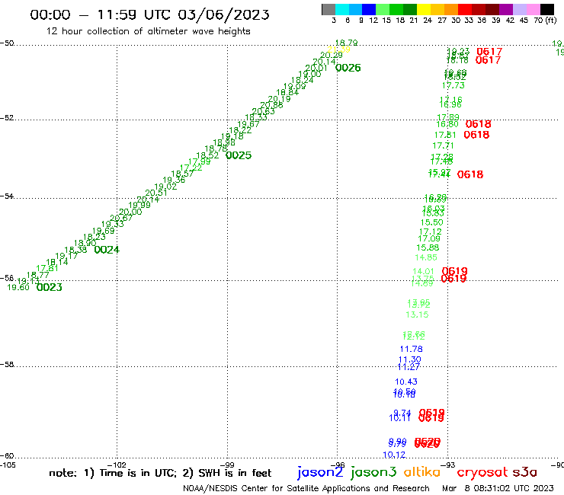Image resolution: width=564 pixels, height=495 pixels.
Task: Click the wave height value 17.73
Action: coord(453,85)
